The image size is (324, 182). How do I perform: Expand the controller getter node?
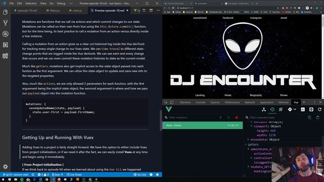(252, 158)
